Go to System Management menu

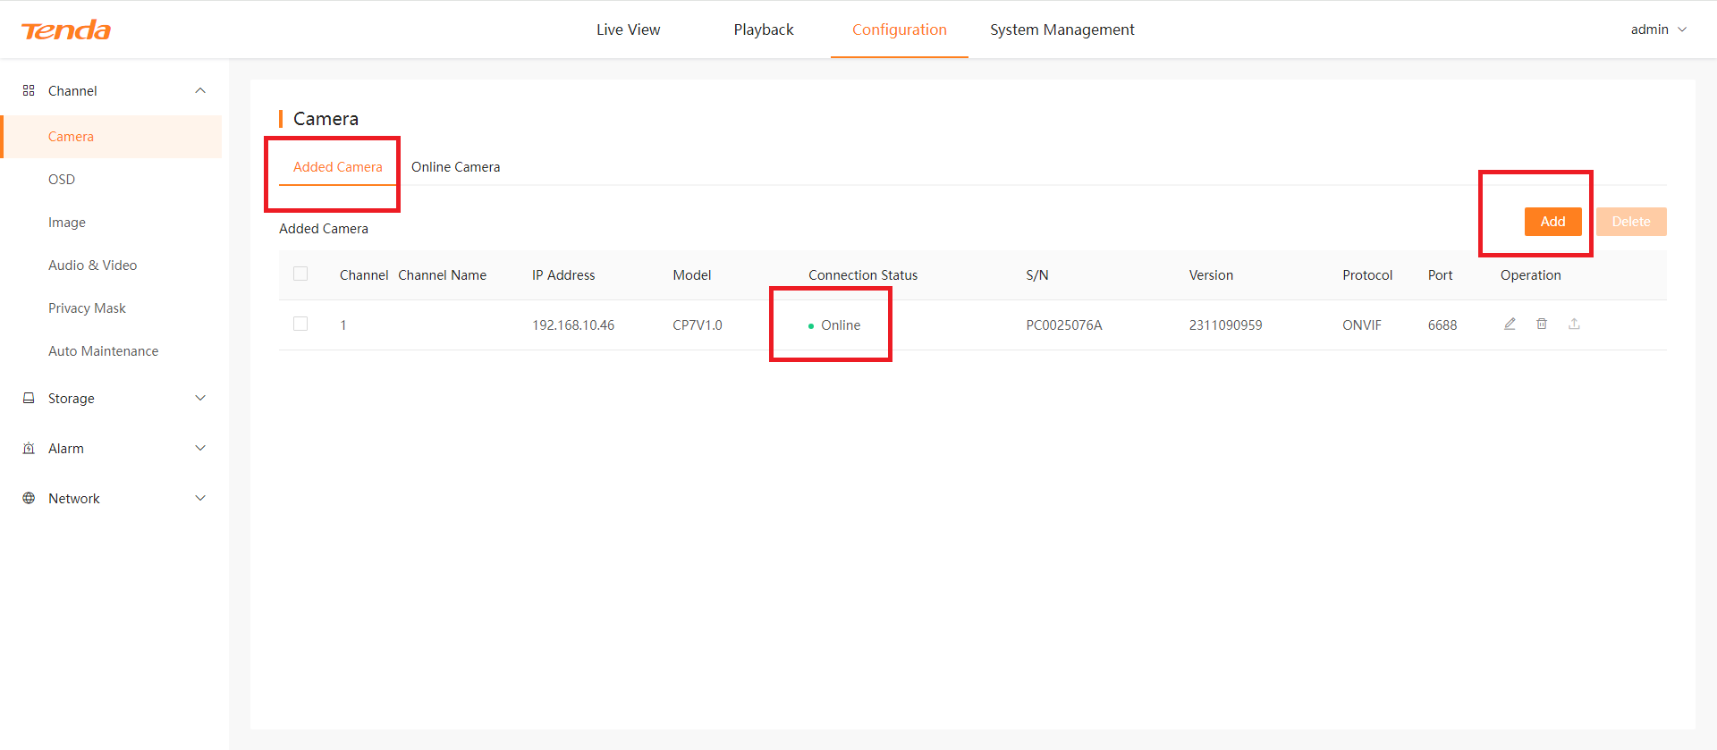pos(1061,29)
